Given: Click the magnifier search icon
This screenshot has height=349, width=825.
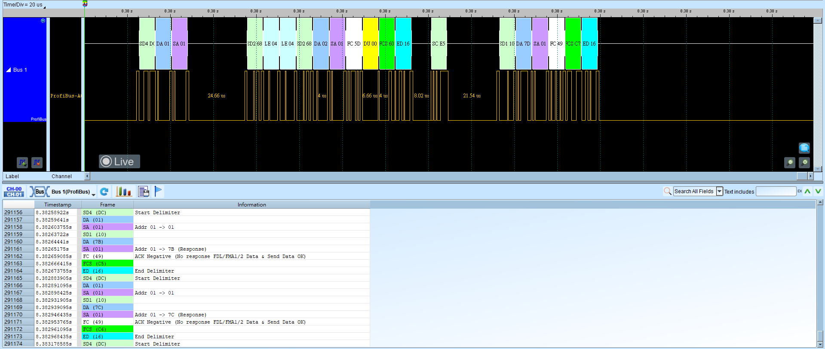Looking at the screenshot, I should pyautogui.click(x=667, y=191).
